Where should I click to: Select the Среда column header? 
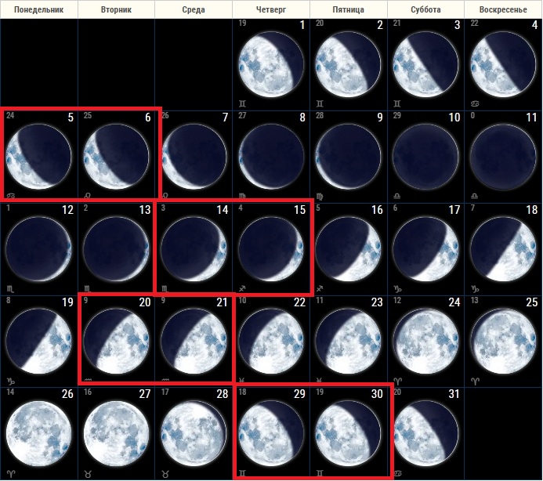(194, 9)
